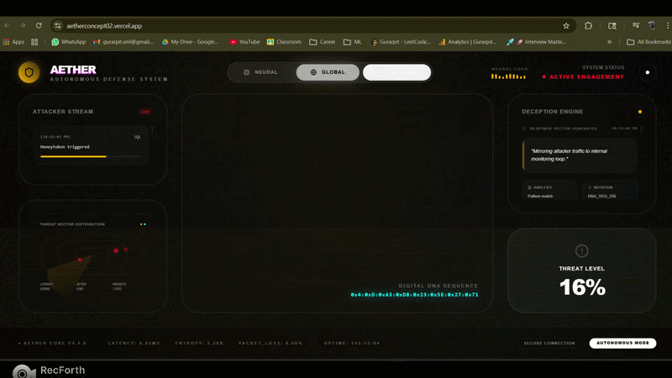Viewport: 672px width, 378px height.
Task: Click the Latency footer reading
Action: point(134,344)
